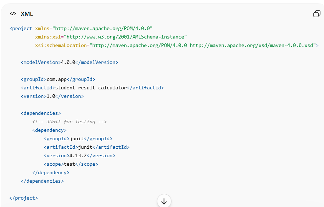Click the version 4.13.2 line
324x207 pixels.
79,155
